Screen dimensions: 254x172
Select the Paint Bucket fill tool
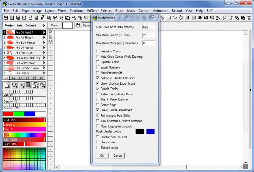181,17
